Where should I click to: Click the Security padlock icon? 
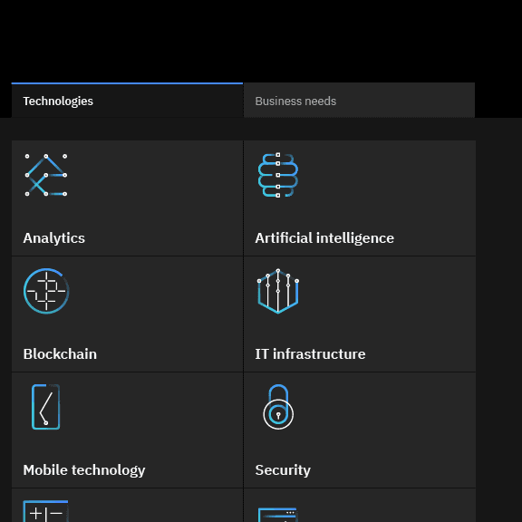coord(278,407)
